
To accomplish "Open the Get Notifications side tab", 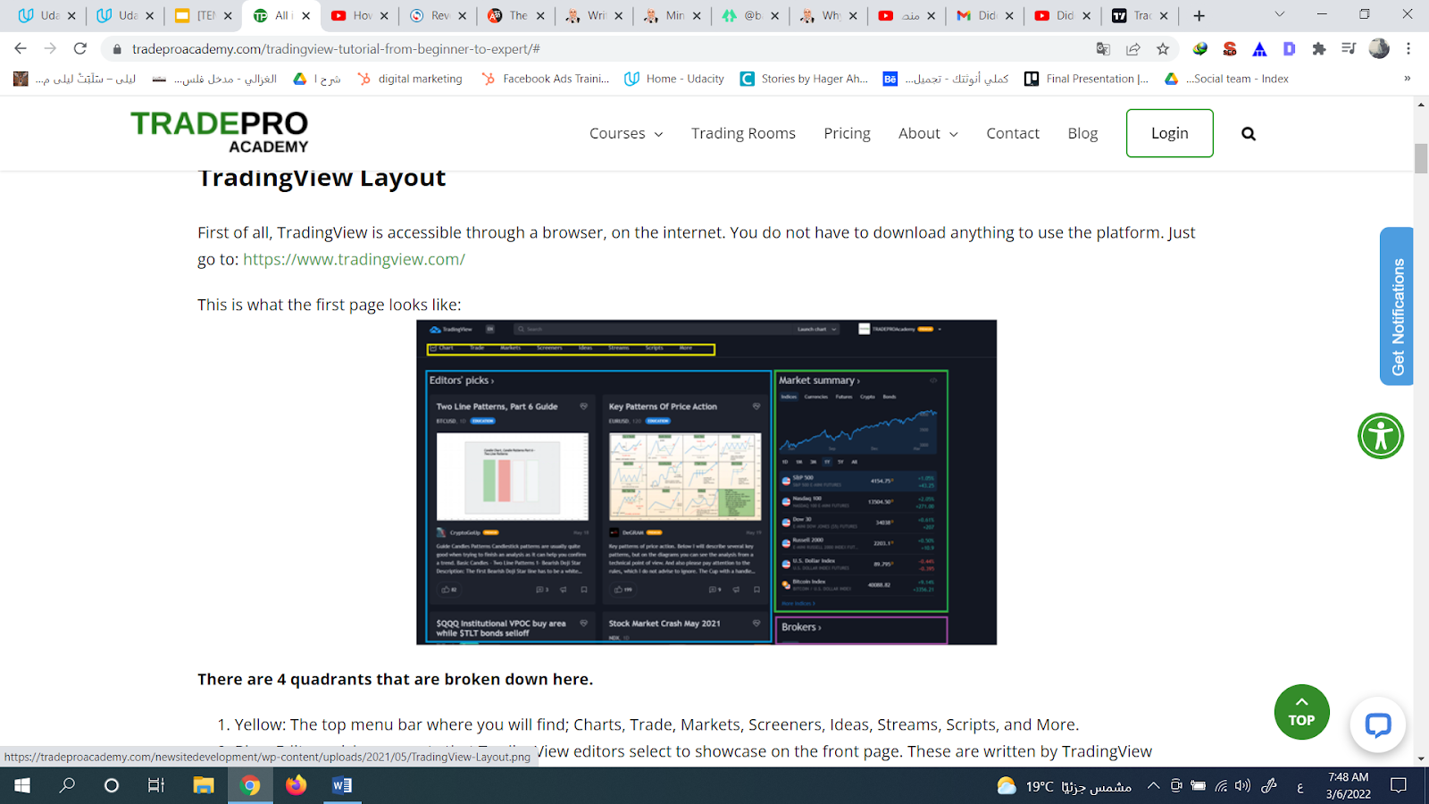I will (1397, 306).
